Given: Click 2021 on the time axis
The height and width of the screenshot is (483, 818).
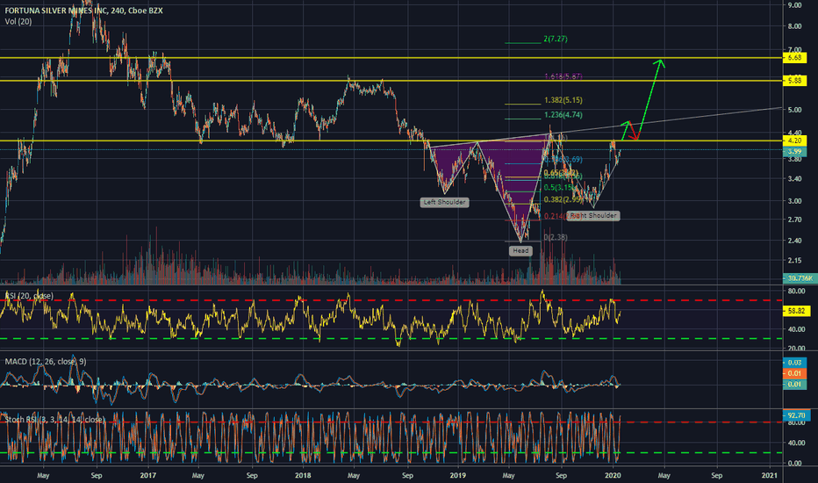Looking at the screenshot, I should tap(769, 475).
